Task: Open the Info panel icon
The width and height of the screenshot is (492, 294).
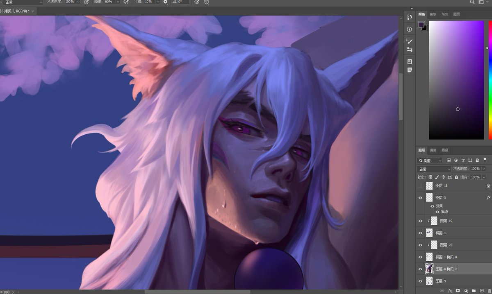Action: click(x=409, y=29)
